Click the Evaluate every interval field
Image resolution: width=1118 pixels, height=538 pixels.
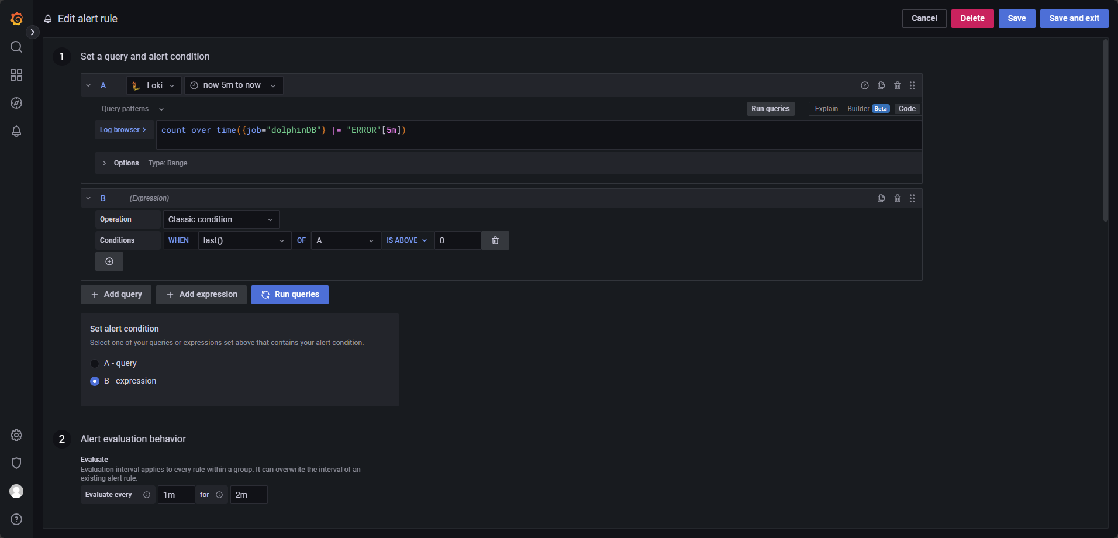point(176,495)
